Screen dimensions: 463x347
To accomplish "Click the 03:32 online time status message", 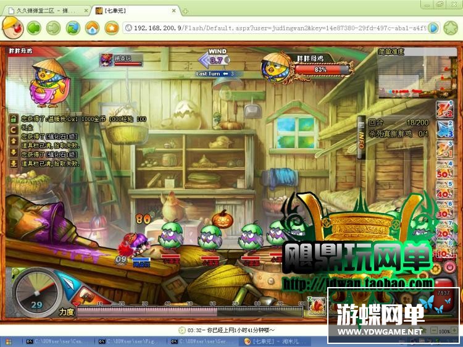I will (231, 330).
